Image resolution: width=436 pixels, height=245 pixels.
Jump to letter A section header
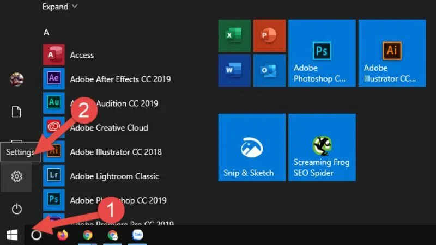(x=46, y=32)
